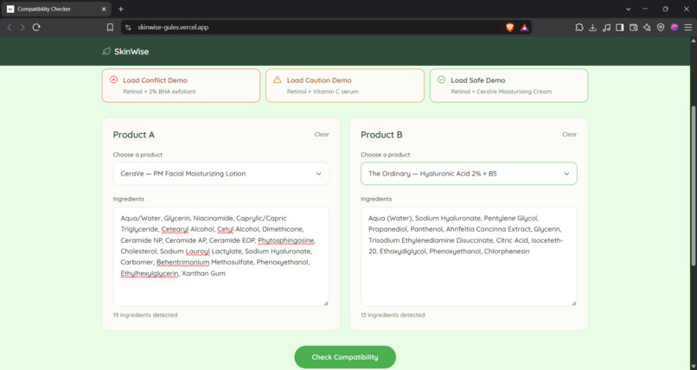Open the Brave Wallet icon
The width and height of the screenshot is (697, 370).
tap(633, 28)
